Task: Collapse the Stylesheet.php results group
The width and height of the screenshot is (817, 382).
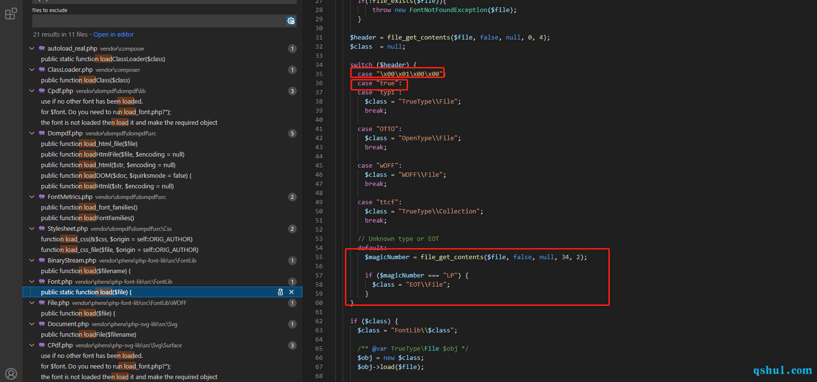Action: coord(32,228)
